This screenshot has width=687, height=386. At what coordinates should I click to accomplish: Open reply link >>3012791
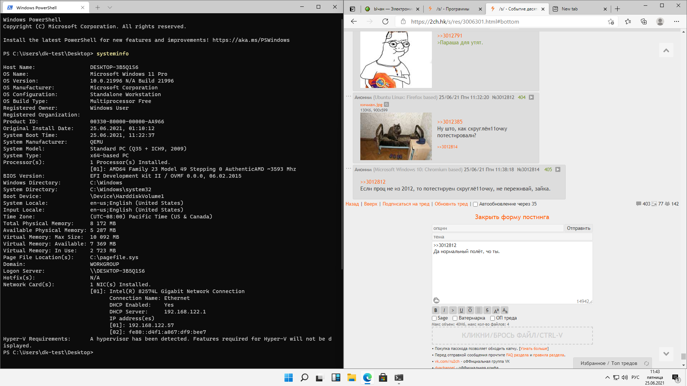(450, 36)
